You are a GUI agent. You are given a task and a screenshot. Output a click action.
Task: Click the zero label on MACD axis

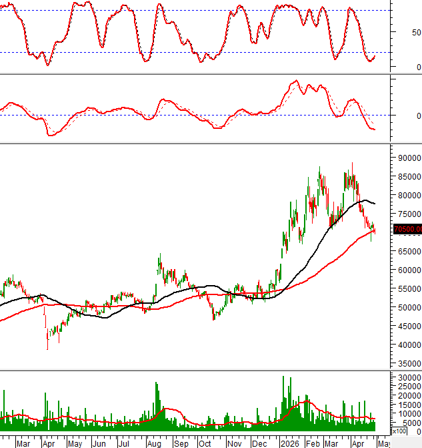(x=419, y=116)
